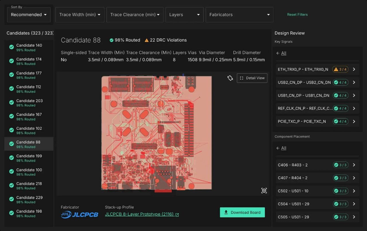This screenshot has height=231, width=367.
Task: Select Candidate 174 in the list
Action: 29,61
